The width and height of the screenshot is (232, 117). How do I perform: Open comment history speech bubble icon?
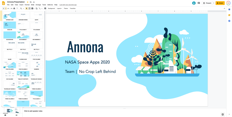199,3
